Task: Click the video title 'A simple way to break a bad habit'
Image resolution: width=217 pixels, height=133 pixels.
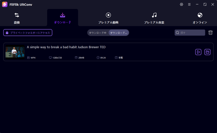Action: 66,47
